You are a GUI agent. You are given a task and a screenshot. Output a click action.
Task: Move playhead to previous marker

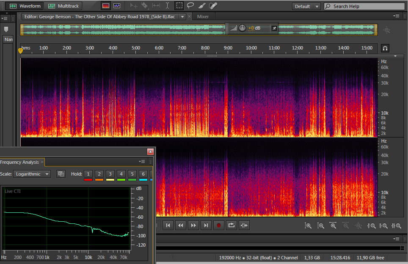point(168,225)
